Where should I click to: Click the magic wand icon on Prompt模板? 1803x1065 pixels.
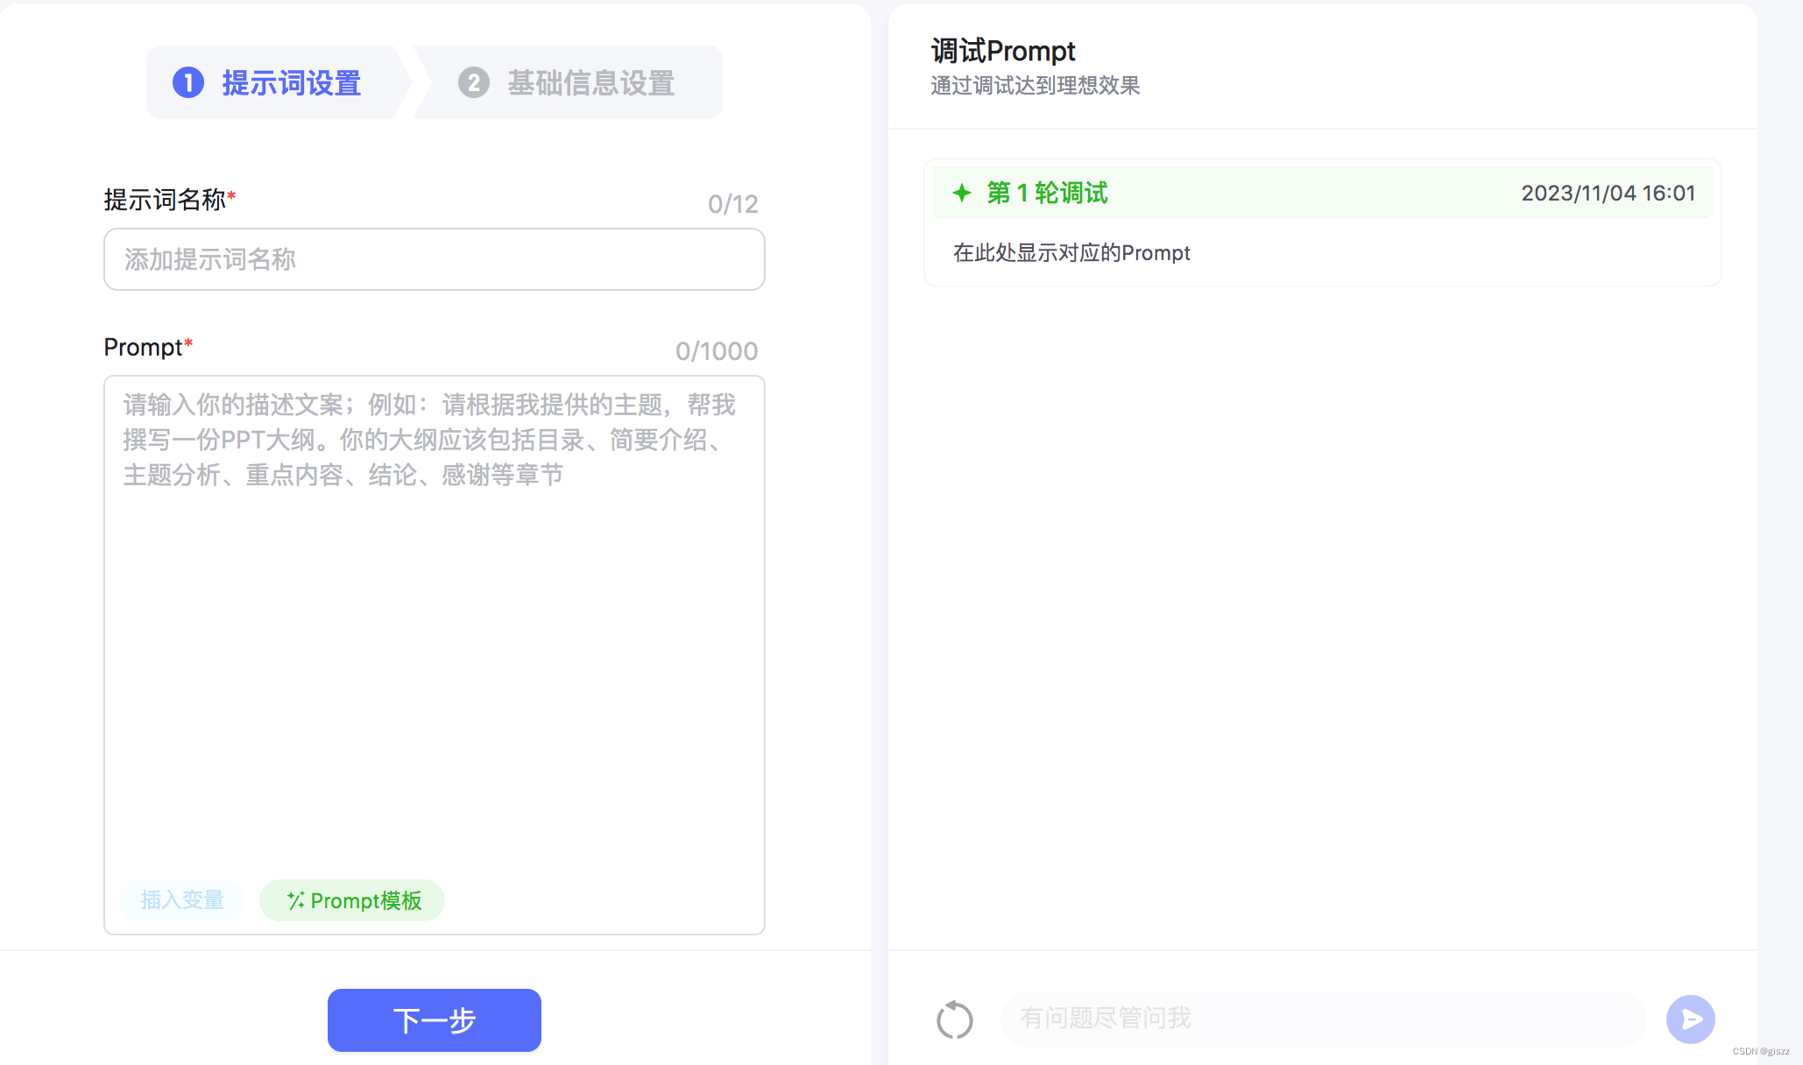coord(296,900)
